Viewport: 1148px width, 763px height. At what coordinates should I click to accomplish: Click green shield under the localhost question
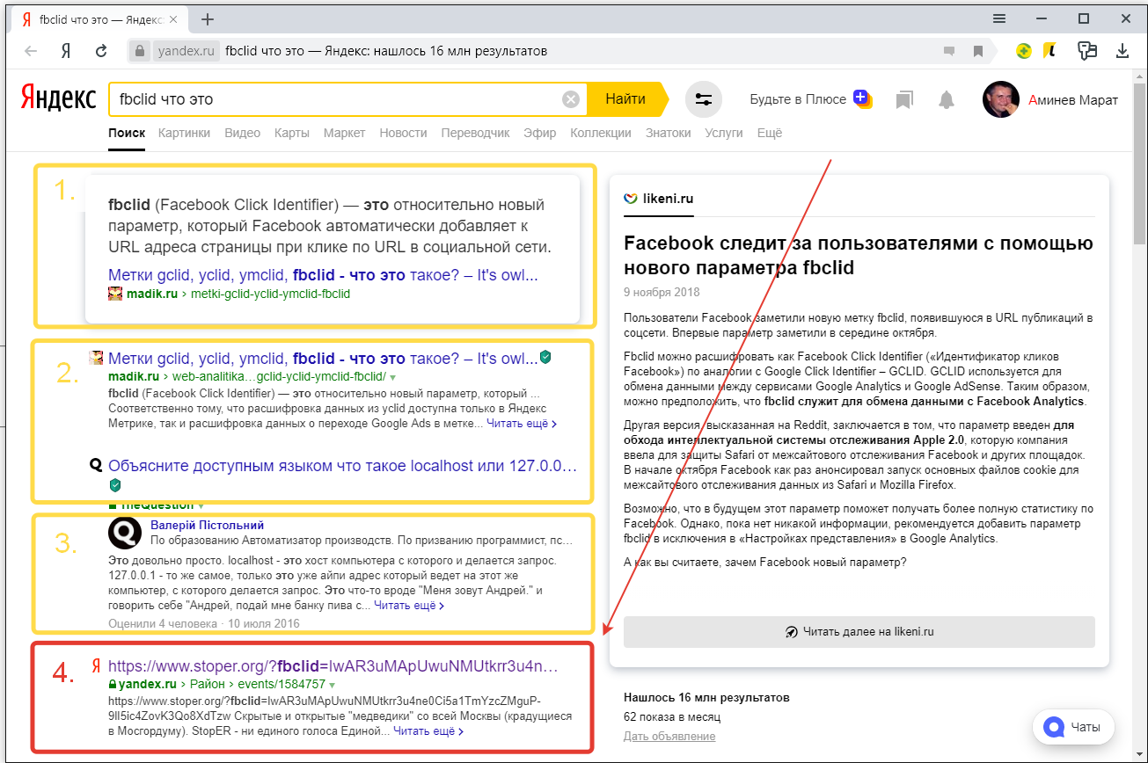[114, 485]
